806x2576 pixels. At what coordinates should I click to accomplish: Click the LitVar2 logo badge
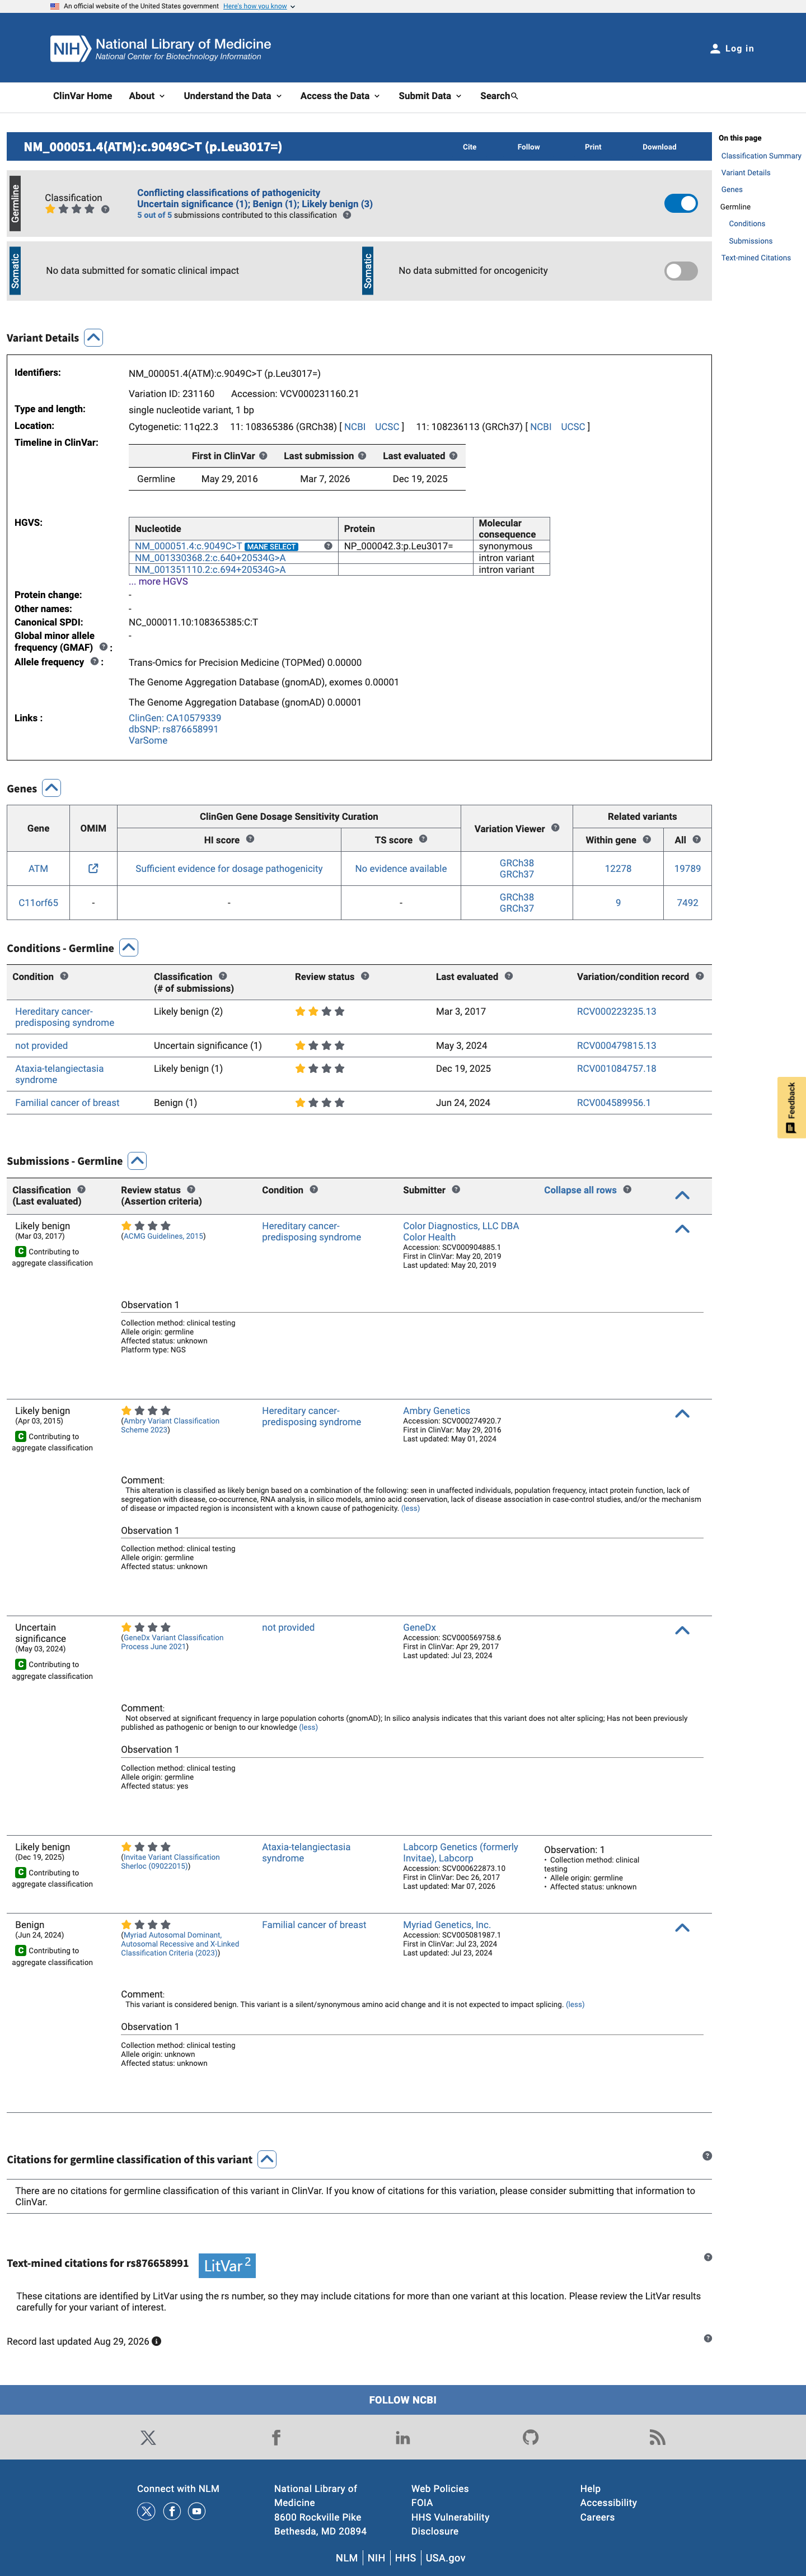(227, 2265)
